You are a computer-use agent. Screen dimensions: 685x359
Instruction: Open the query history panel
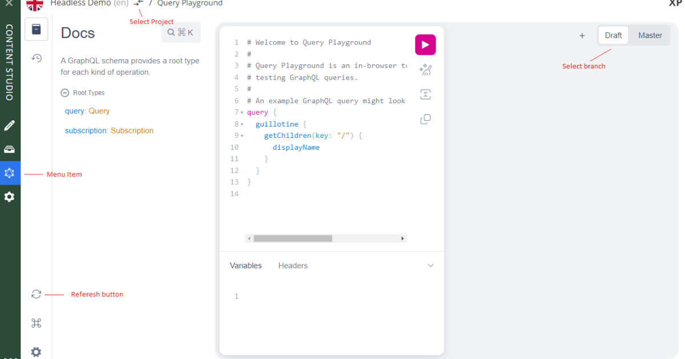tap(36, 58)
